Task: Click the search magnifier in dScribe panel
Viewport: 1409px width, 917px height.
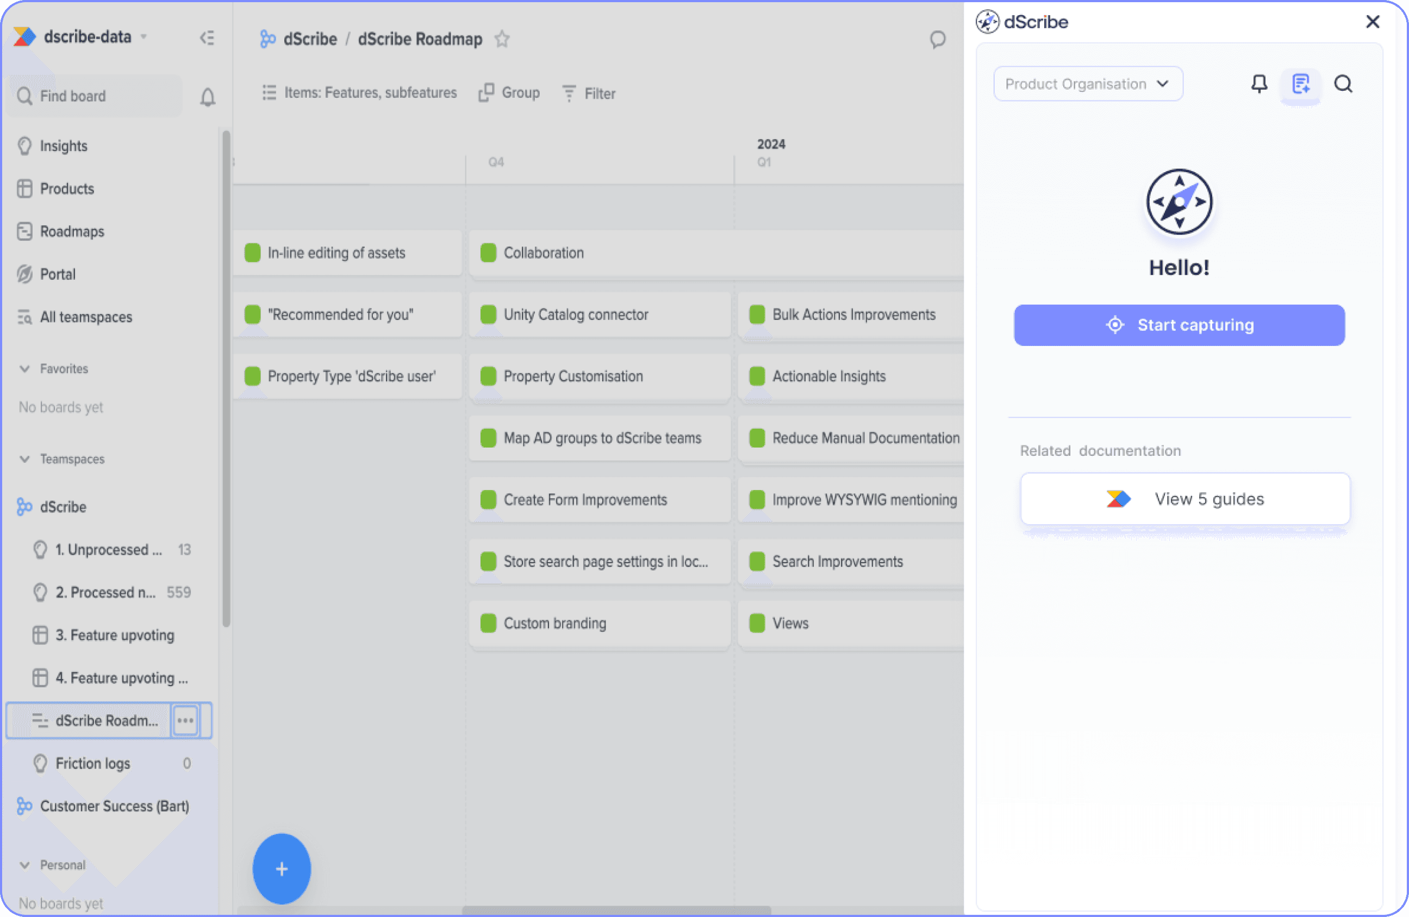Action: 1343,84
